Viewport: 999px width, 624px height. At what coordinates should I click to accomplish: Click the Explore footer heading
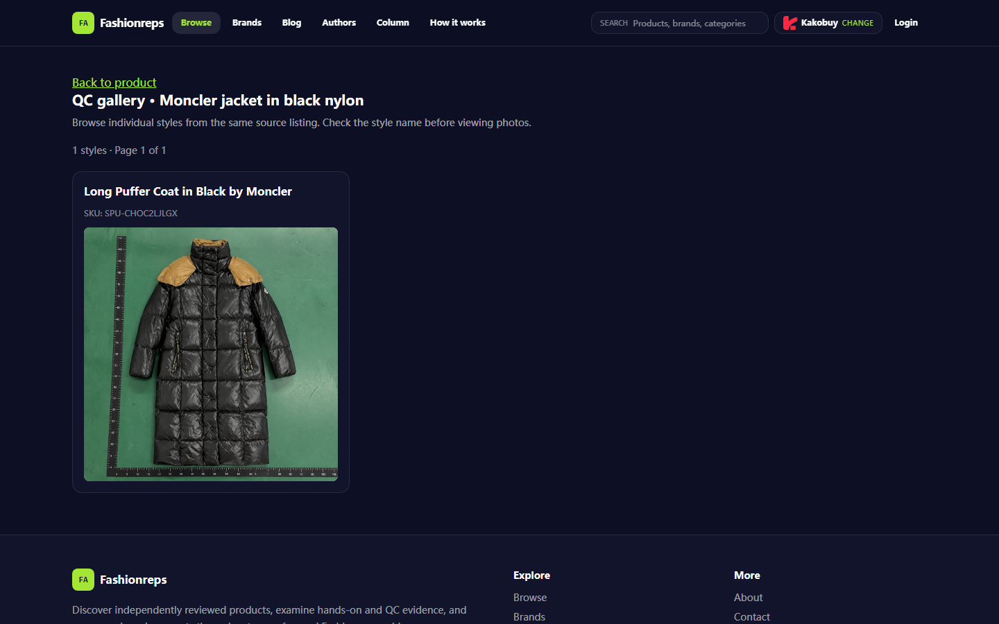[531, 575]
